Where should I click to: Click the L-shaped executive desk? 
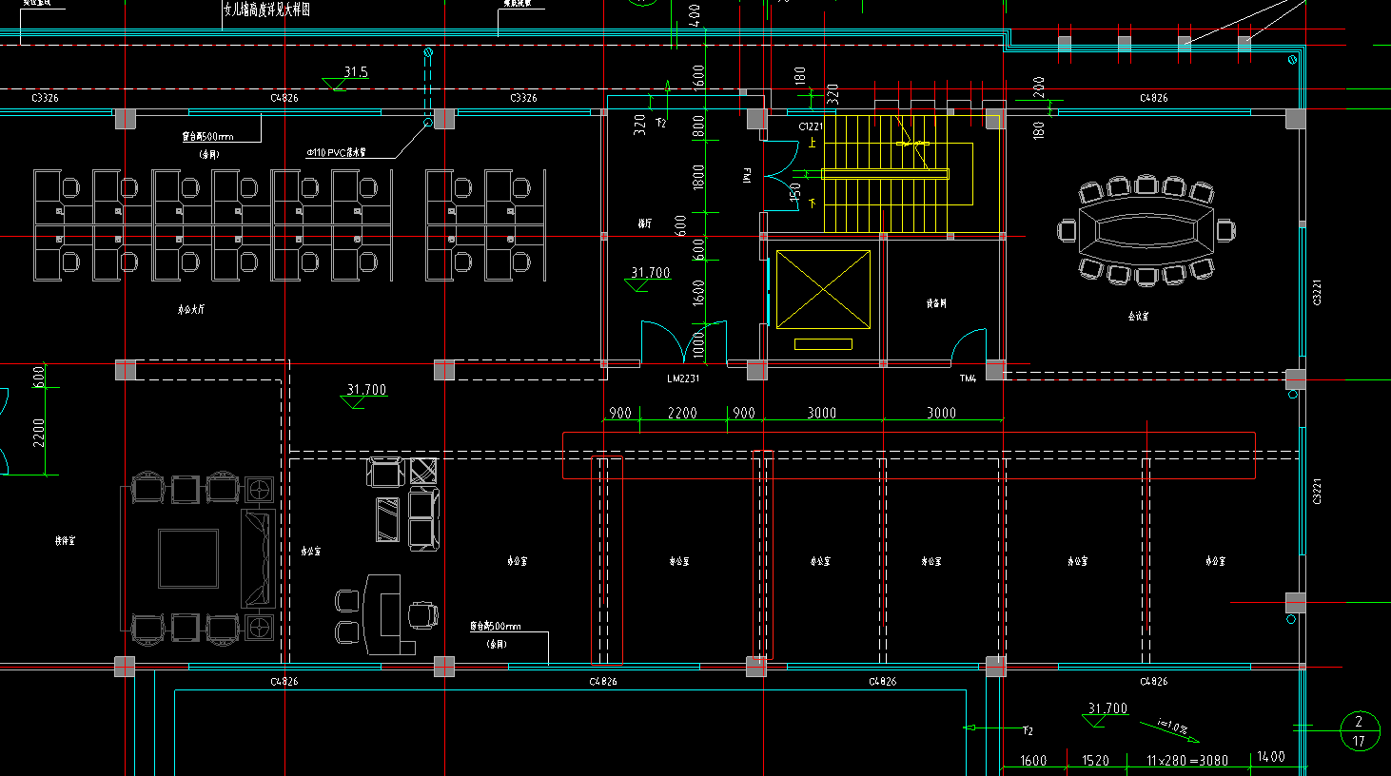pyautogui.click(x=392, y=612)
